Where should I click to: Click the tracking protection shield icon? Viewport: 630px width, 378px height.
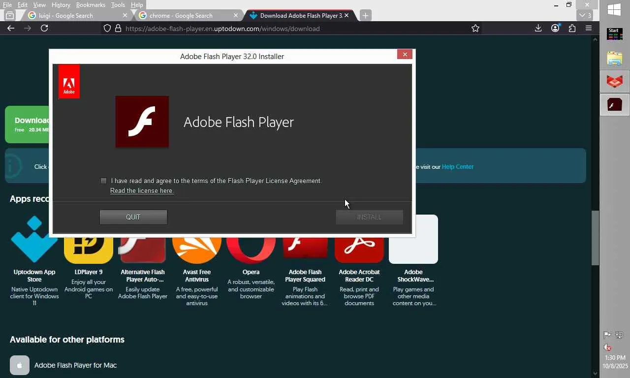click(107, 29)
